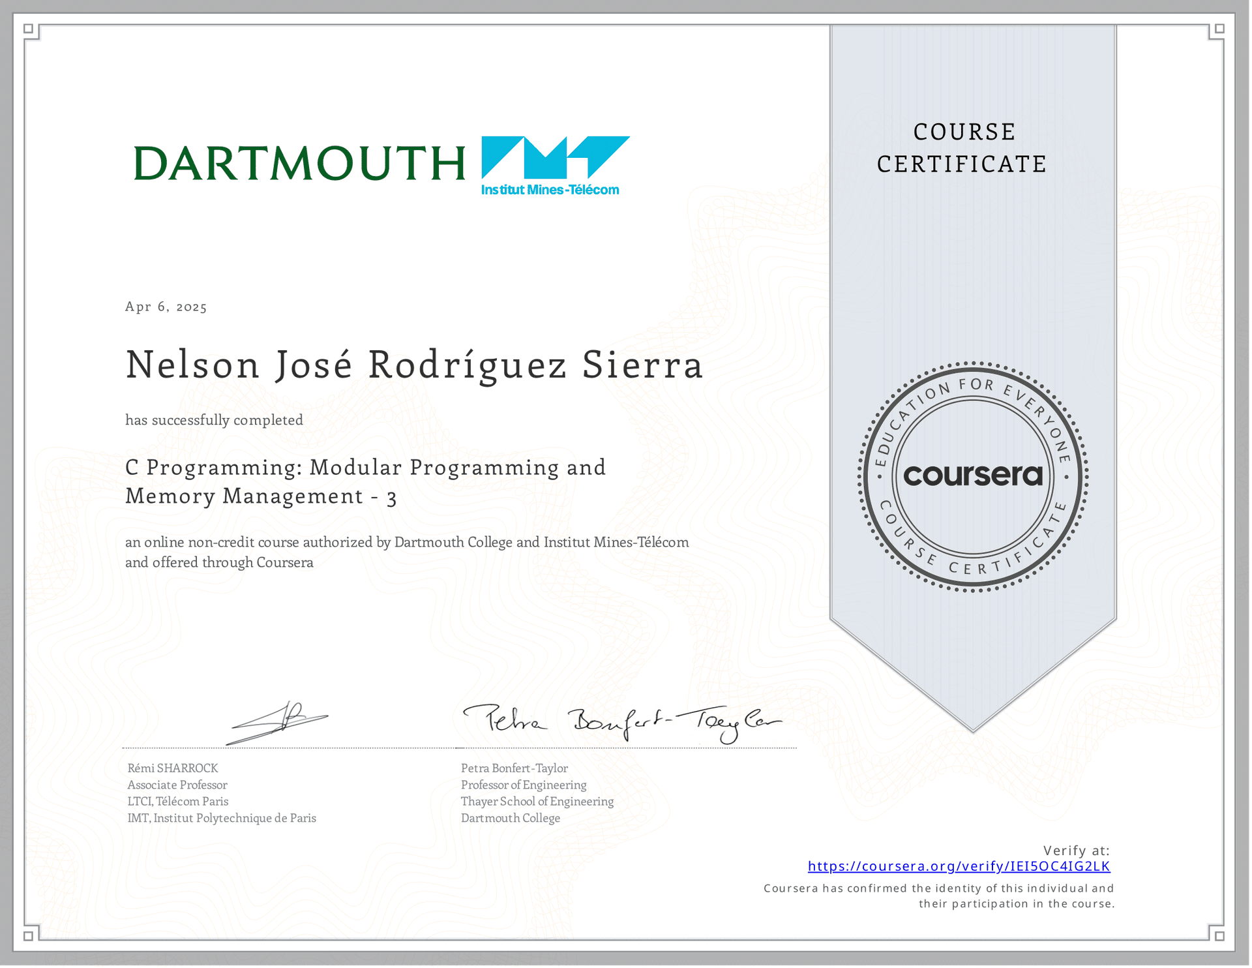
Task: Click the Rémi SHARROCK printed name
Action: tap(173, 769)
